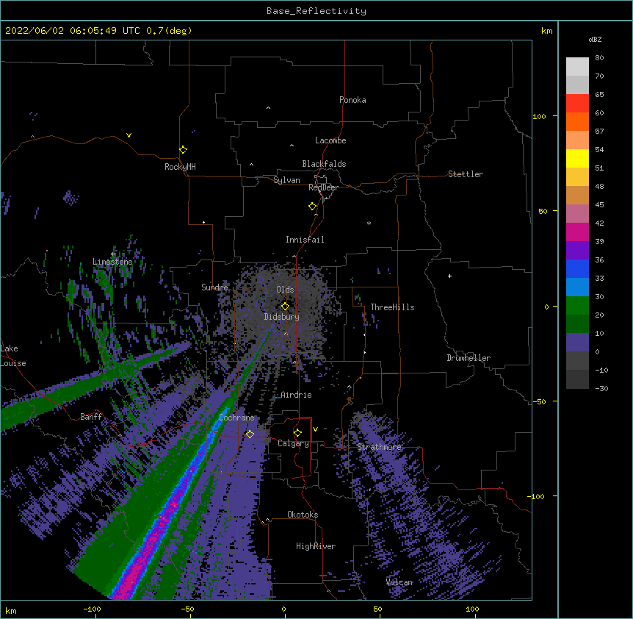Screen dimensions: 633x619
Task: Click the Lake Louise label
Action: click(13, 356)
